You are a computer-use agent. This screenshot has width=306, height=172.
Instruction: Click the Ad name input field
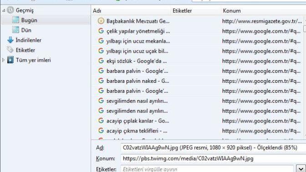click(213, 147)
